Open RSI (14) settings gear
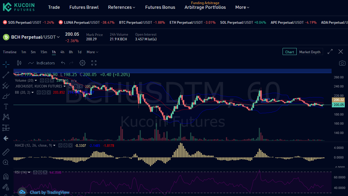 (40, 172)
